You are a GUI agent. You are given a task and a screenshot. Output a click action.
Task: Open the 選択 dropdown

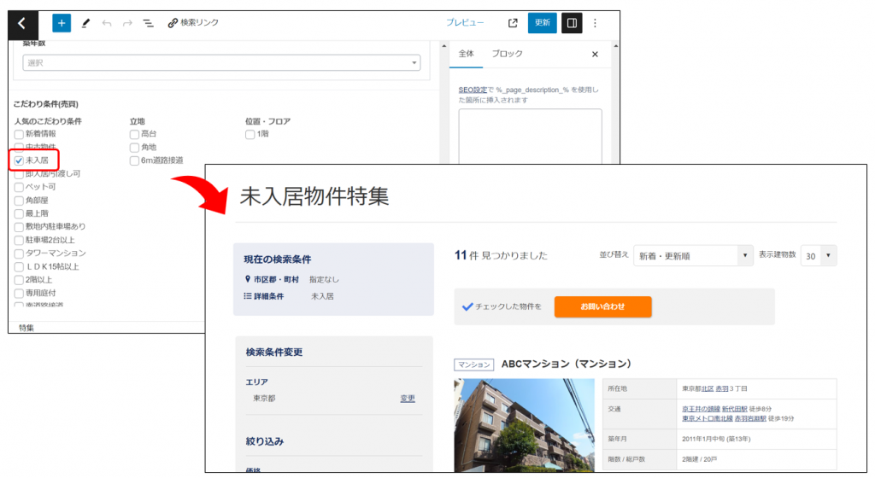(222, 63)
